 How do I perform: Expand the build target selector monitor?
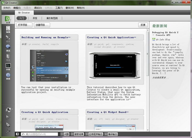click(x=8, y=110)
